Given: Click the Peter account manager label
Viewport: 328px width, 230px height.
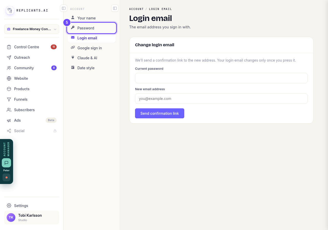Looking at the screenshot, I should tap(6, 170).
